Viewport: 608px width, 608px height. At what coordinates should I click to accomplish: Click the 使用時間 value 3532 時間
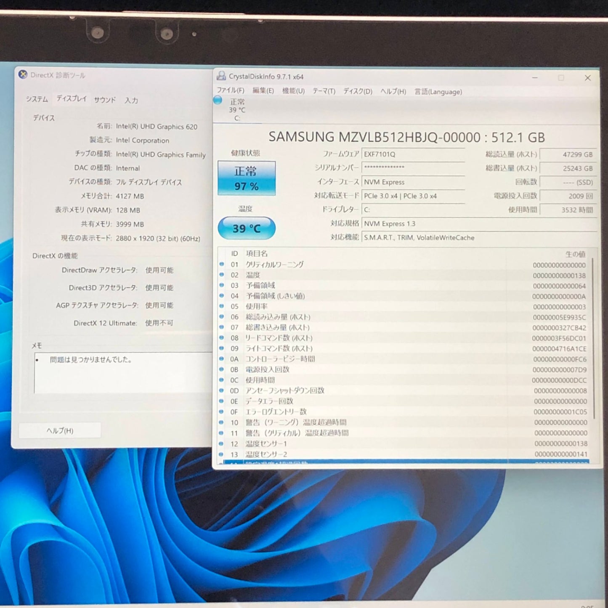pos(568,210)
